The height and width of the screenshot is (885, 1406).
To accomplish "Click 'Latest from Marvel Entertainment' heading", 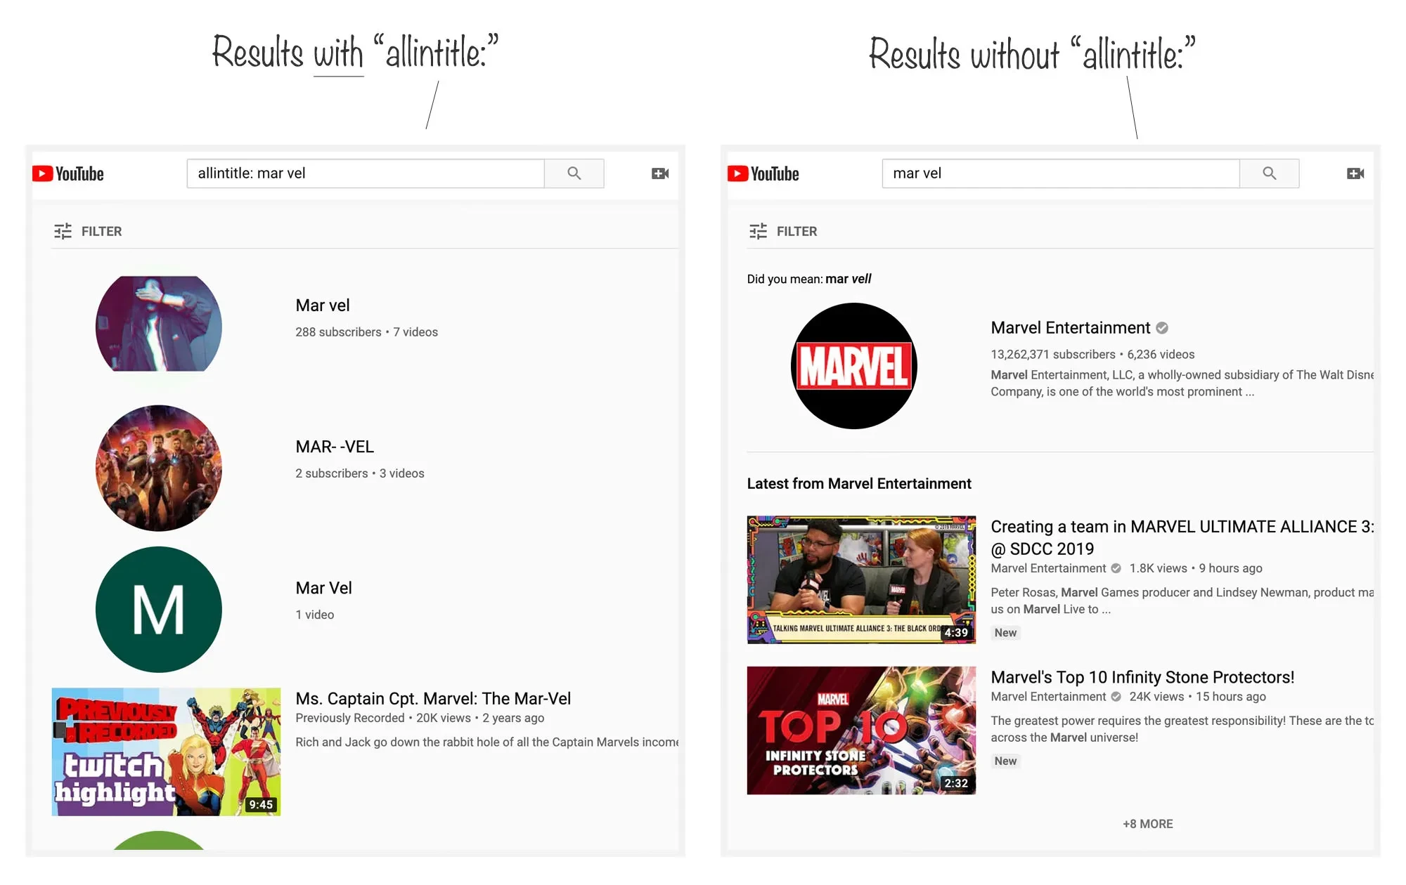I will [859, 484].
